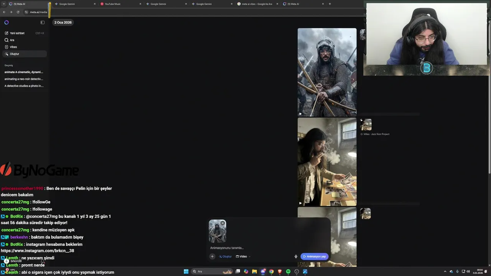
Task: Launch Copilot from the taskbar
Action: point(246,271)
